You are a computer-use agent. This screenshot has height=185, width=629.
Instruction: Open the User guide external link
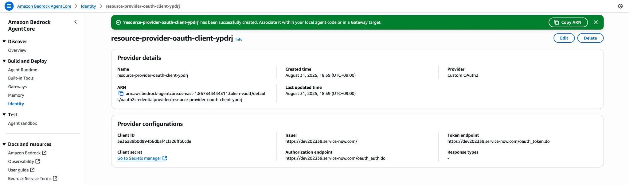(21, 170)
